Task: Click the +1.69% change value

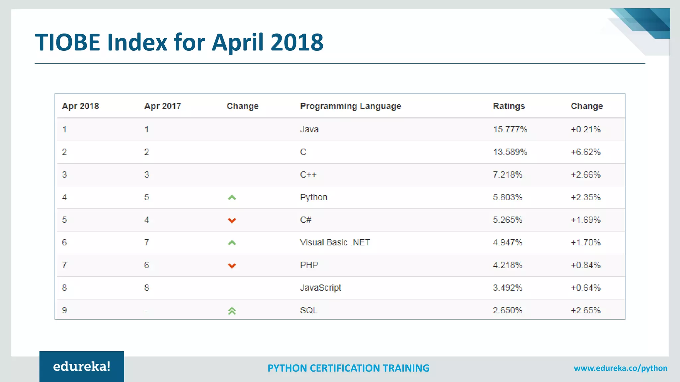Action: (x=586, y=220)
